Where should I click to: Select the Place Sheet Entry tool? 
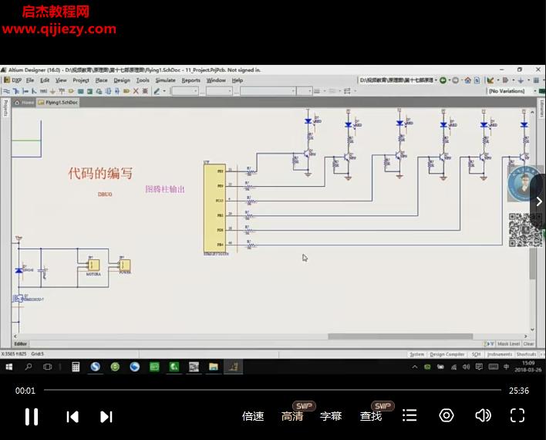coord(89,91)
